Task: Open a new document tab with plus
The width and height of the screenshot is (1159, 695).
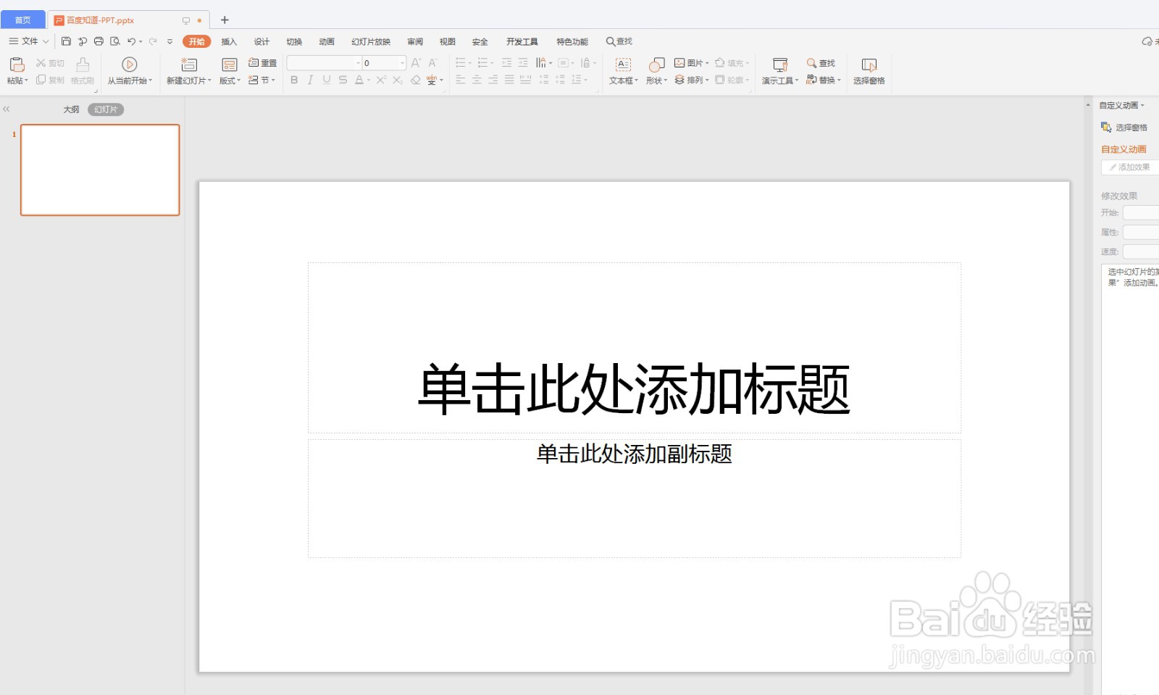Action: (x=225, y=20)
